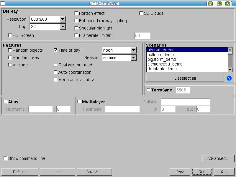Tick the Atlas checkbox
Image resolution: width=236 pixels, height=177 pixels.
[6, 102]
